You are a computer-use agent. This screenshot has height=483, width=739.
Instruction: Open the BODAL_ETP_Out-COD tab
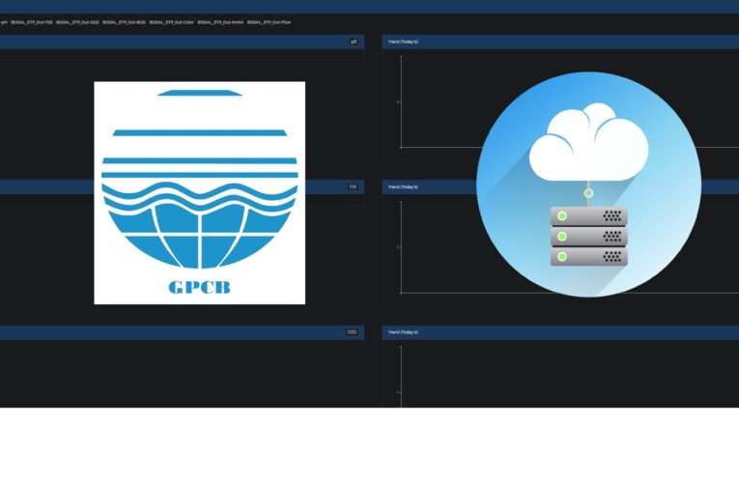pyautogui.click(x=77, y=22)
